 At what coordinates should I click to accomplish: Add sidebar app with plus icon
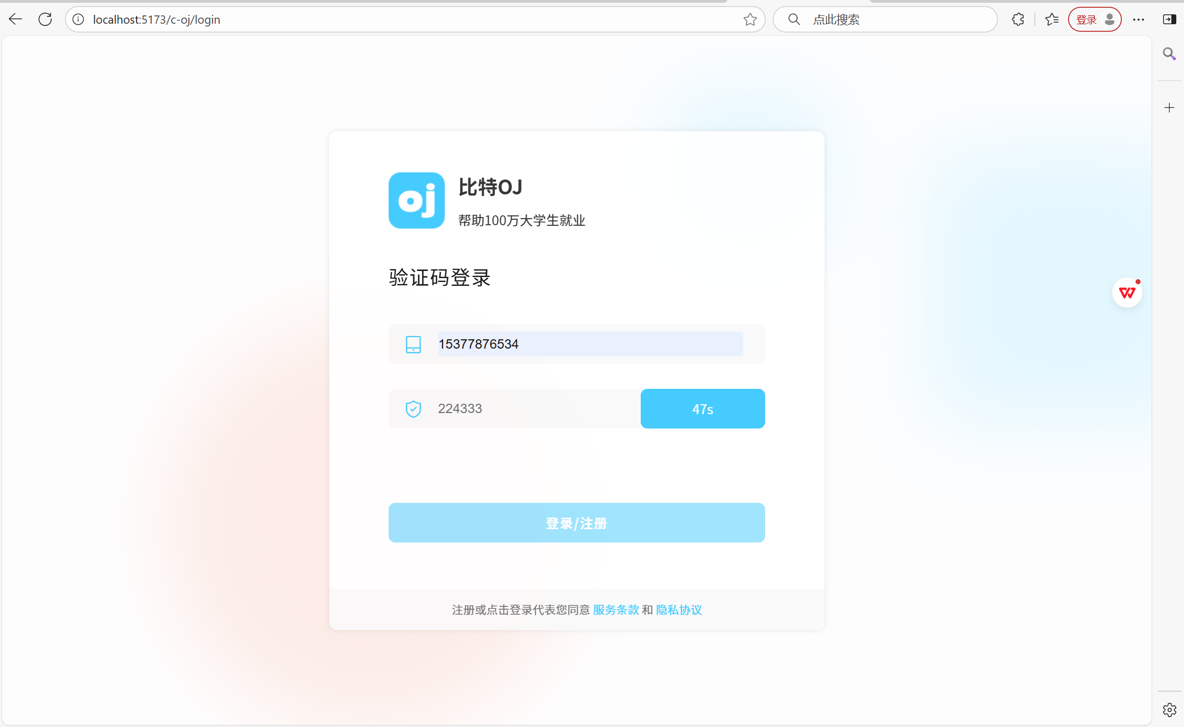[1169, 107]
